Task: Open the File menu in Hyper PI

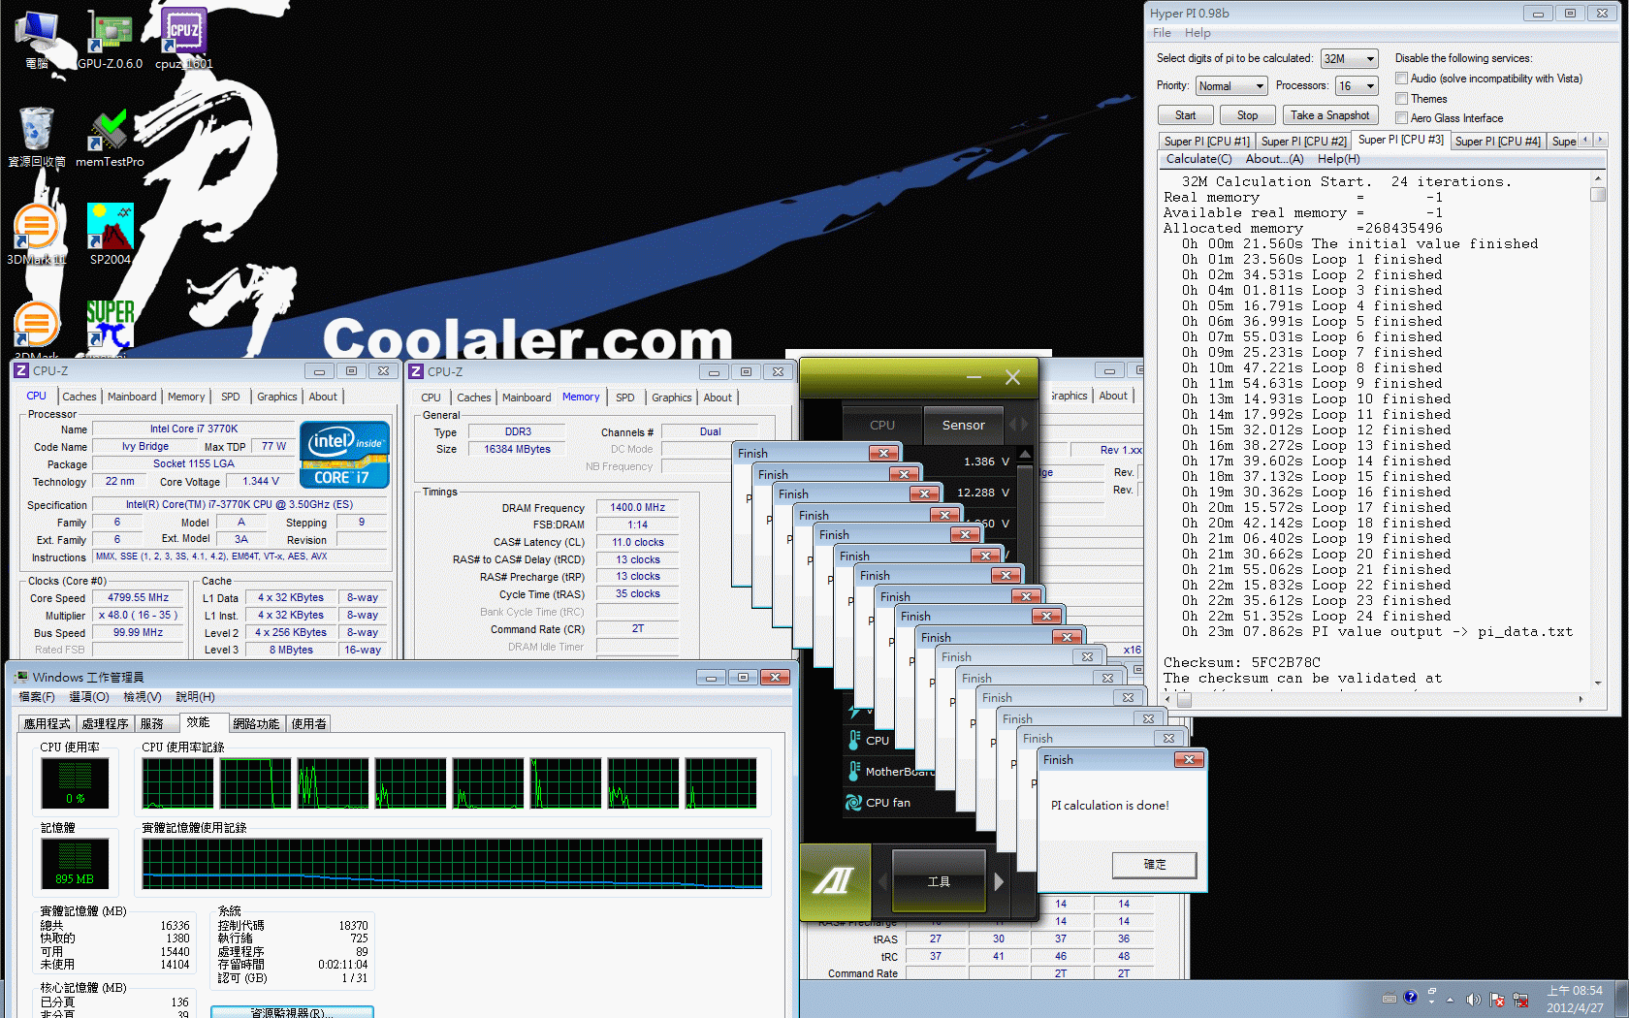Action: point(1162,33)
